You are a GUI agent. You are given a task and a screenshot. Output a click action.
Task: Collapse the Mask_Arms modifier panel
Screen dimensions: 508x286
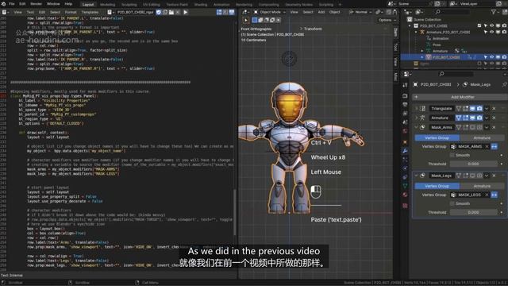coord(416,127)
